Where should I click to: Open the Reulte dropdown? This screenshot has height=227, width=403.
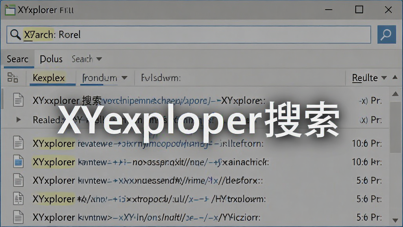[x=369, y=78]
